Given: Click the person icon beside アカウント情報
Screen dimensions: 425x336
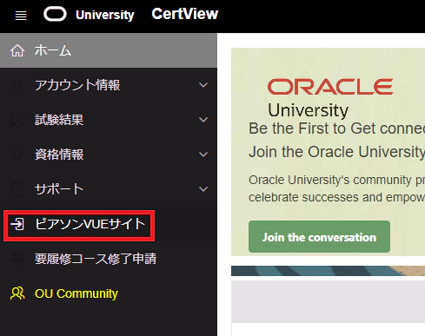Looking at the screenshot, I should pyautogui.click(x=17, y=85).
